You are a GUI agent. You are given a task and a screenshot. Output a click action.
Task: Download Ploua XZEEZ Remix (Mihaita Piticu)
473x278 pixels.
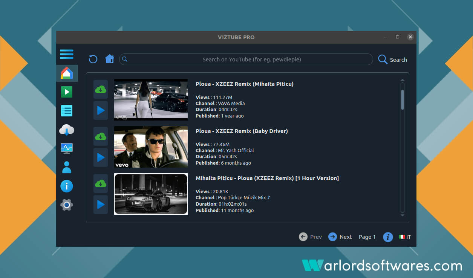tap(101, 89)
